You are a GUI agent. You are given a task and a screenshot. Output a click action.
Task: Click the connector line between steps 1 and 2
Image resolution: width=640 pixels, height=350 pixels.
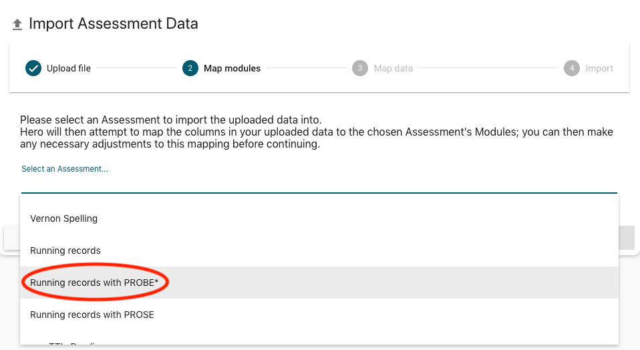136,68
